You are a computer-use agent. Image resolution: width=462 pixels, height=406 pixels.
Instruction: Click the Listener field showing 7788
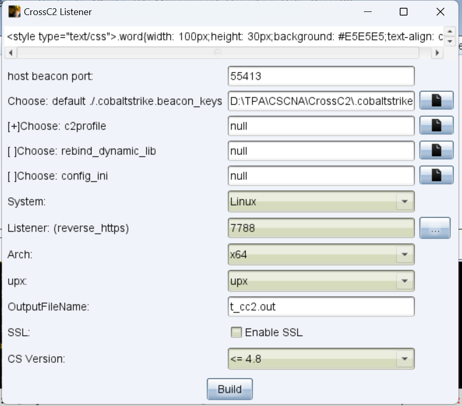[x=321, y=228]
